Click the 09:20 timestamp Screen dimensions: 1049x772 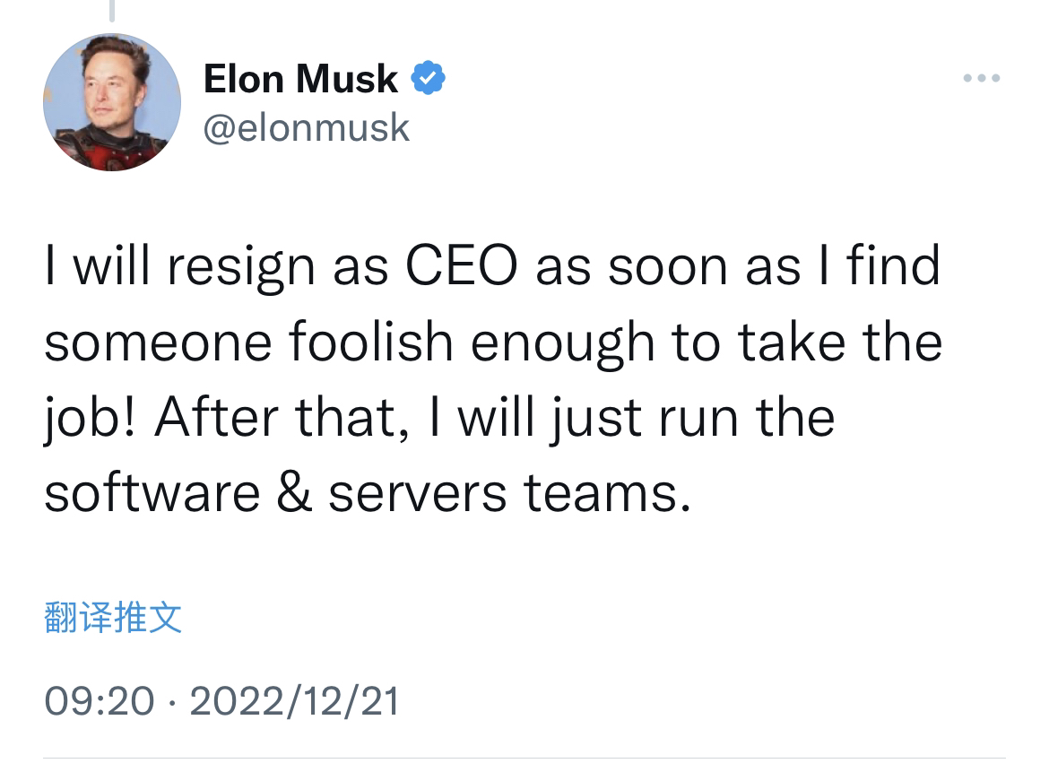(99, 701)
